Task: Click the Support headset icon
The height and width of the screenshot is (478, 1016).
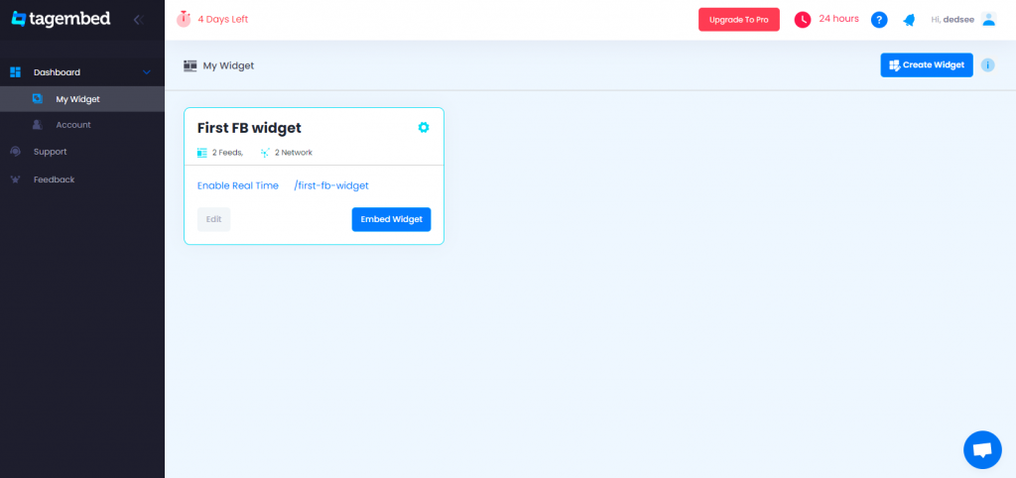Action: [16, 152]
